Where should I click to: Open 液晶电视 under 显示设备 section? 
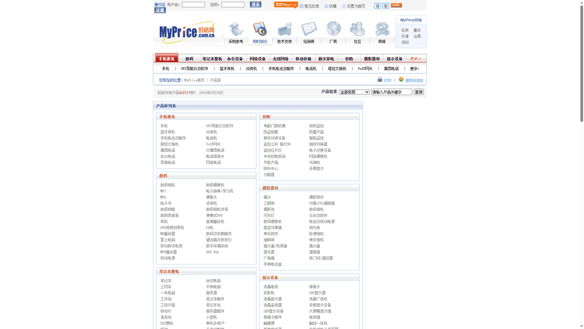[x=271, y=287]
